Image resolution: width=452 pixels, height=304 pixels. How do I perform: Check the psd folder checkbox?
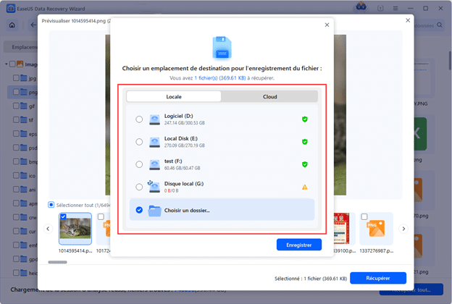(16, 147)
